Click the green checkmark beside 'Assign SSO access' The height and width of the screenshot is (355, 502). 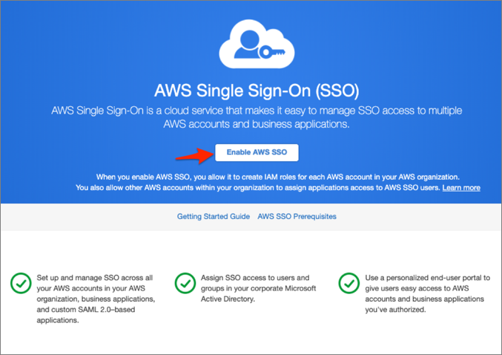[x=185, y=283]
